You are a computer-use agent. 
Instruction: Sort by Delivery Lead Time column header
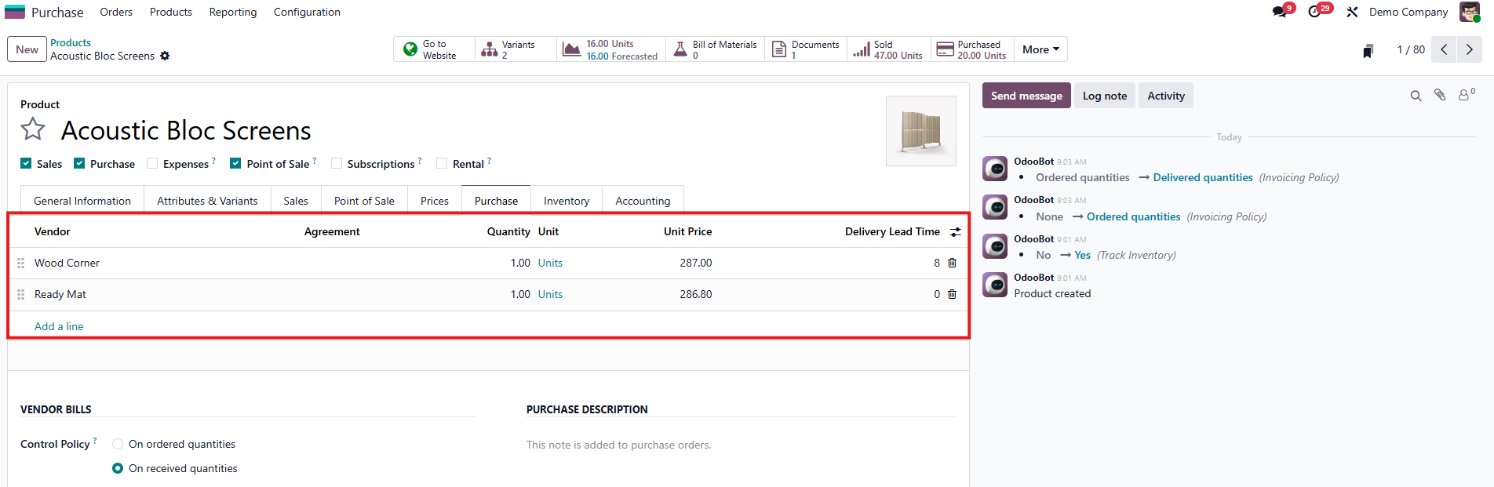pos(892,231)
